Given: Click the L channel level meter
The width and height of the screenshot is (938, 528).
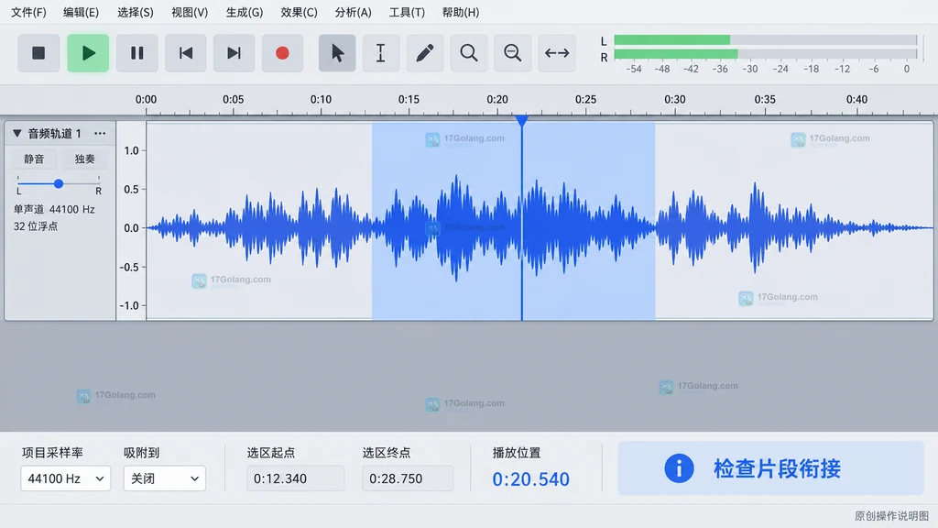Looking at the screenshot, I should tap(766, 40).
